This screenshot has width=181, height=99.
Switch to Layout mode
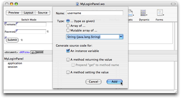coord(28,13)
